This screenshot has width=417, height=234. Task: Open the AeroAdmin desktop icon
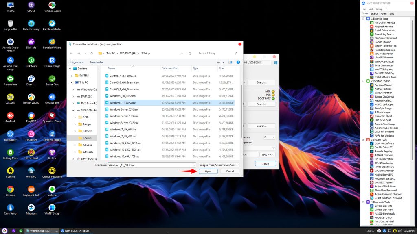[x=10, y=80]
